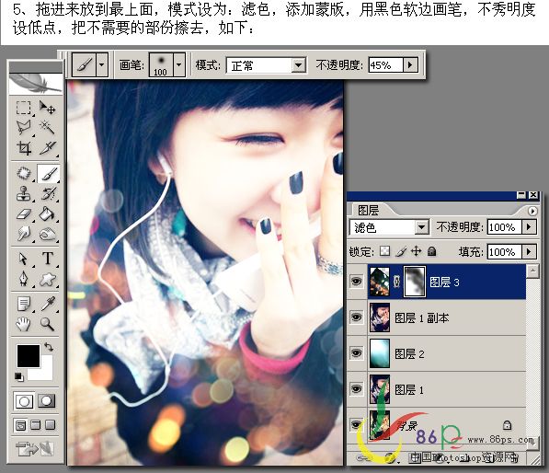
Task: Toggle lock image pixels brush icon
Action: point(401,251)
